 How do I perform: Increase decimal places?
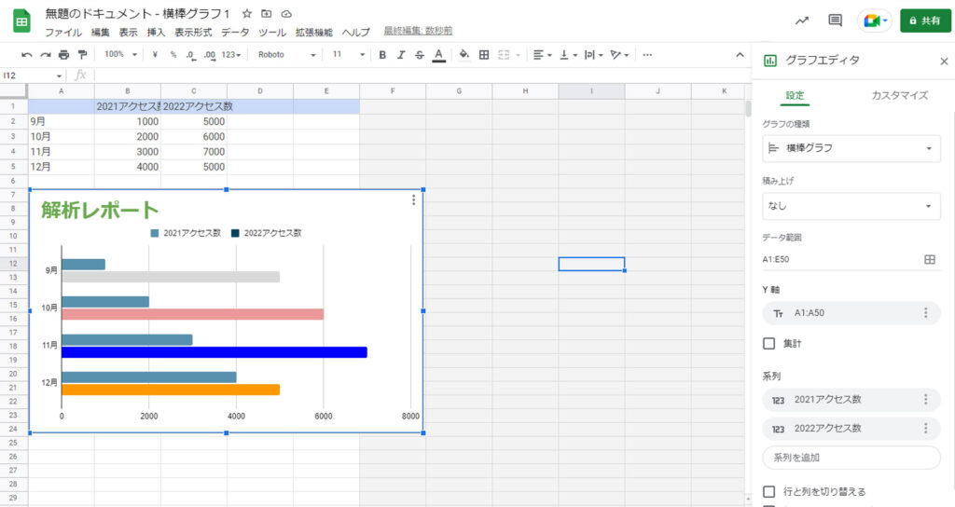pos(210,55)
